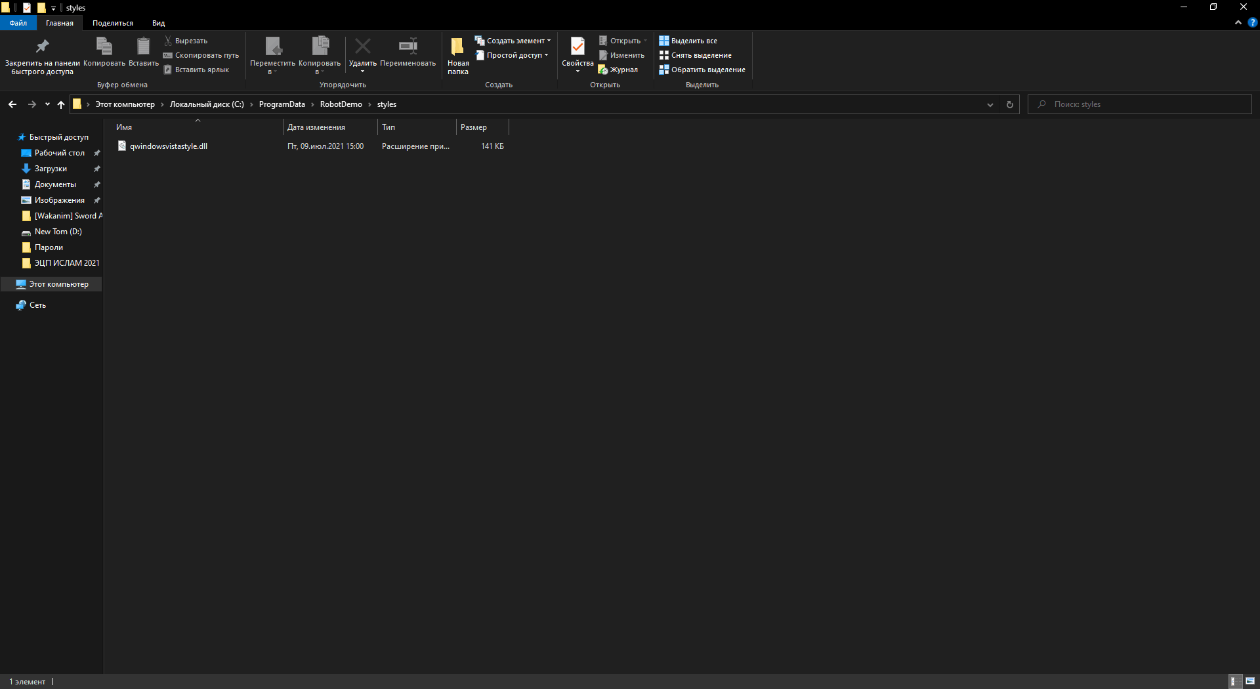Open Загрузки in sidebar
The height and width of the screenshot is (689, 1260).
51,169
